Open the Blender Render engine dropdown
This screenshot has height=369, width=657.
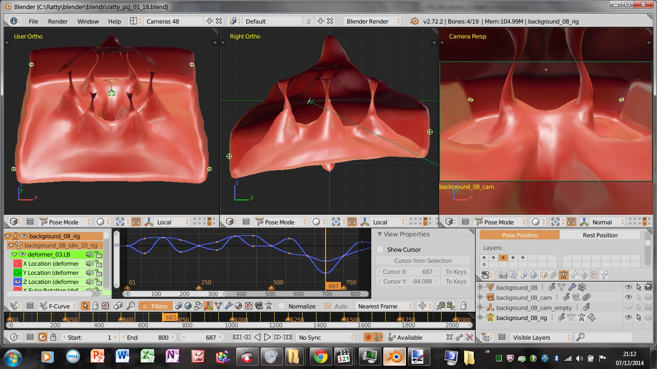click(372, 21)
